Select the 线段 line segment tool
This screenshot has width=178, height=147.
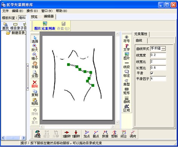(x=127, y=65)
